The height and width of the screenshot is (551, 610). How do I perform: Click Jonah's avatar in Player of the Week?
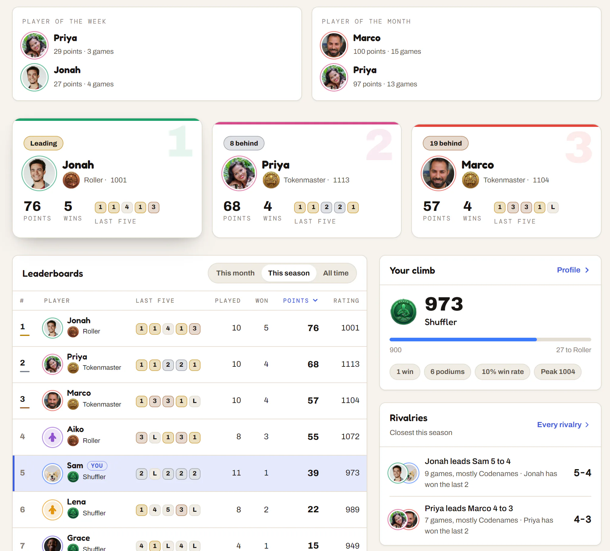[34, 78]
